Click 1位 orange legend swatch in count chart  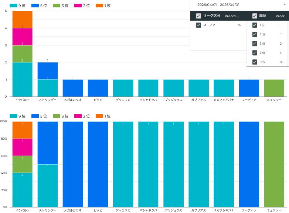click(x=99, y=6)
